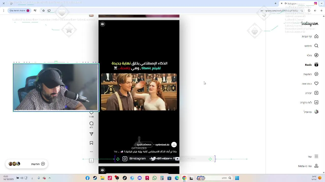
Task: Follow optimized.dz via התחלת מעקב button
Action: (144, 145)
